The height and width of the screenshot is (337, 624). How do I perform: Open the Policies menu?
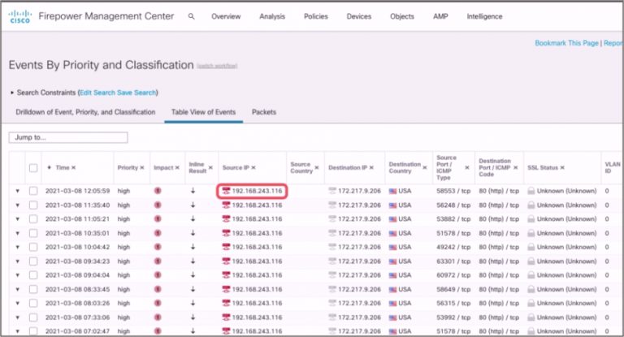[316, 16]
